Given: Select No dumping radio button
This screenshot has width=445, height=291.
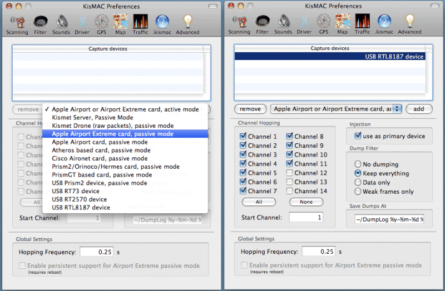Looking at the screenshot, I should [358, 164].
